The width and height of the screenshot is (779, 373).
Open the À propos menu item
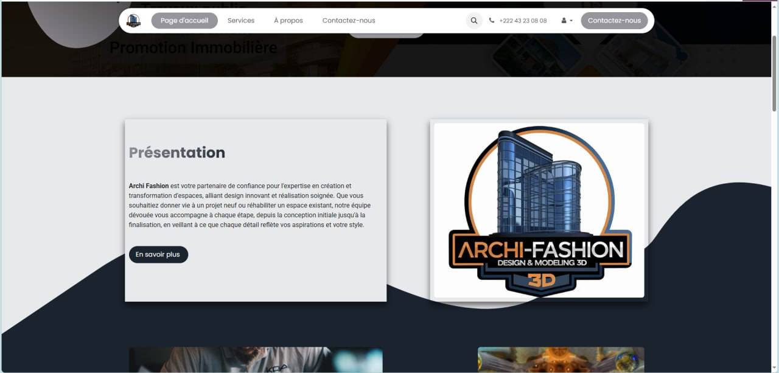288,21
